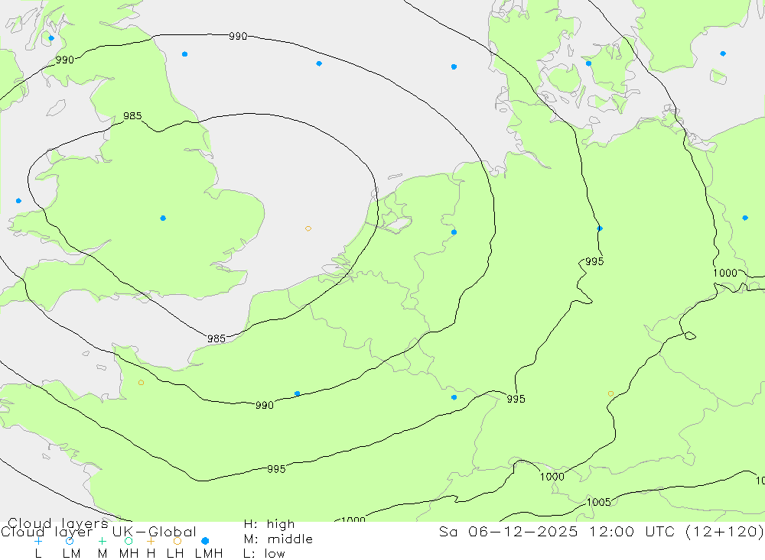Image resolution: width=765 pixels, height=560 pixels.
Task: Click the blue dot on the French 990 isobar
Action: pyautogui.click(x=297, y=393)
